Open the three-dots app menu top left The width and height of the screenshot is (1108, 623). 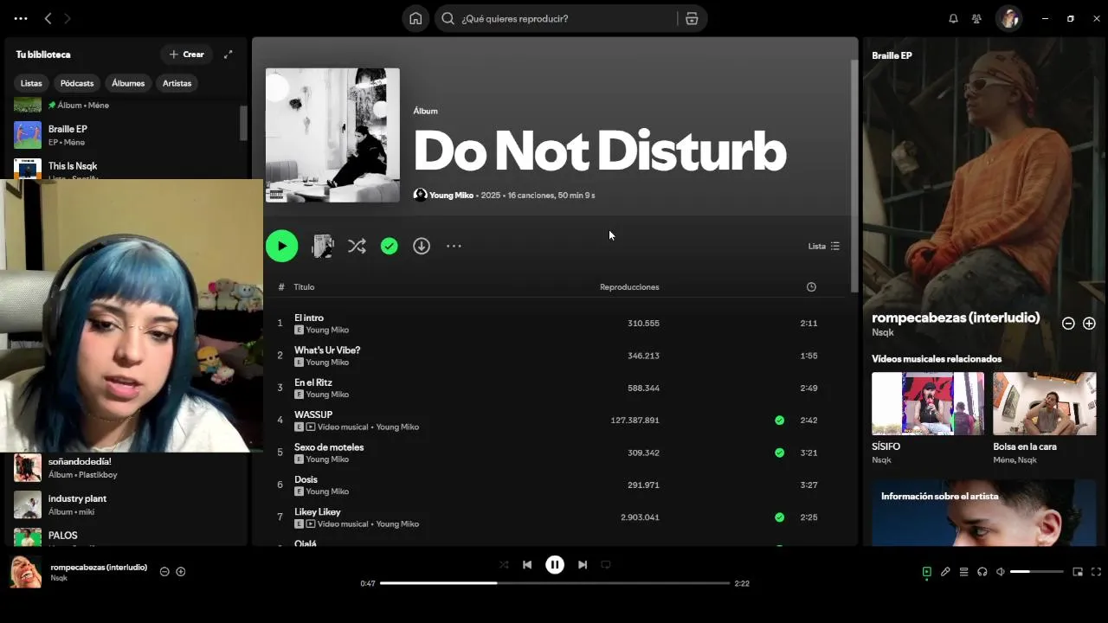coord(21,18)
